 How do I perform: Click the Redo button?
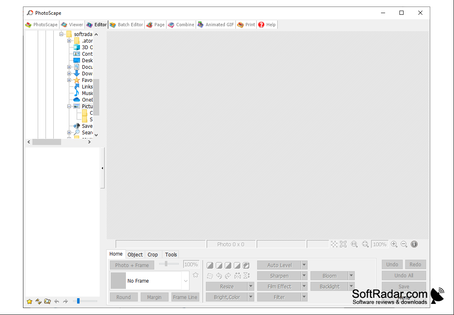[415, 264]
